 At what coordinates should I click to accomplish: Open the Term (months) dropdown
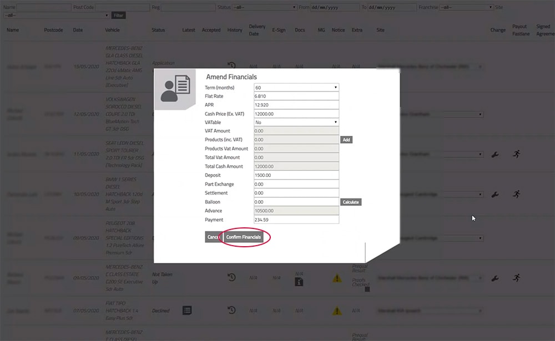click(296, 88)
